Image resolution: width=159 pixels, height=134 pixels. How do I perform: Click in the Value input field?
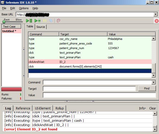[99, 95]
